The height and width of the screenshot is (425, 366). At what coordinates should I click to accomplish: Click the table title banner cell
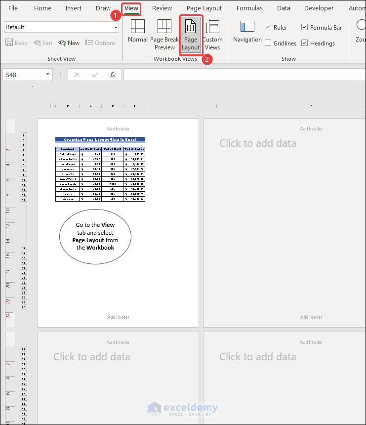click(x=100, y=139)
